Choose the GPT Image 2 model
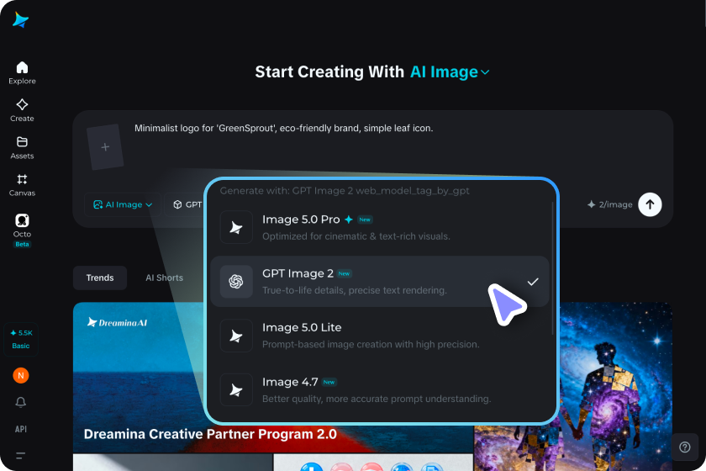 [380, 282]
